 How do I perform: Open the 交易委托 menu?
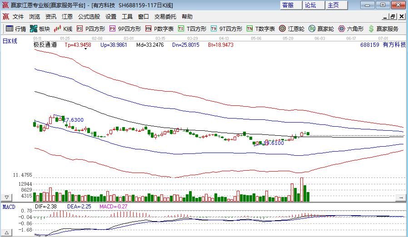165,17
